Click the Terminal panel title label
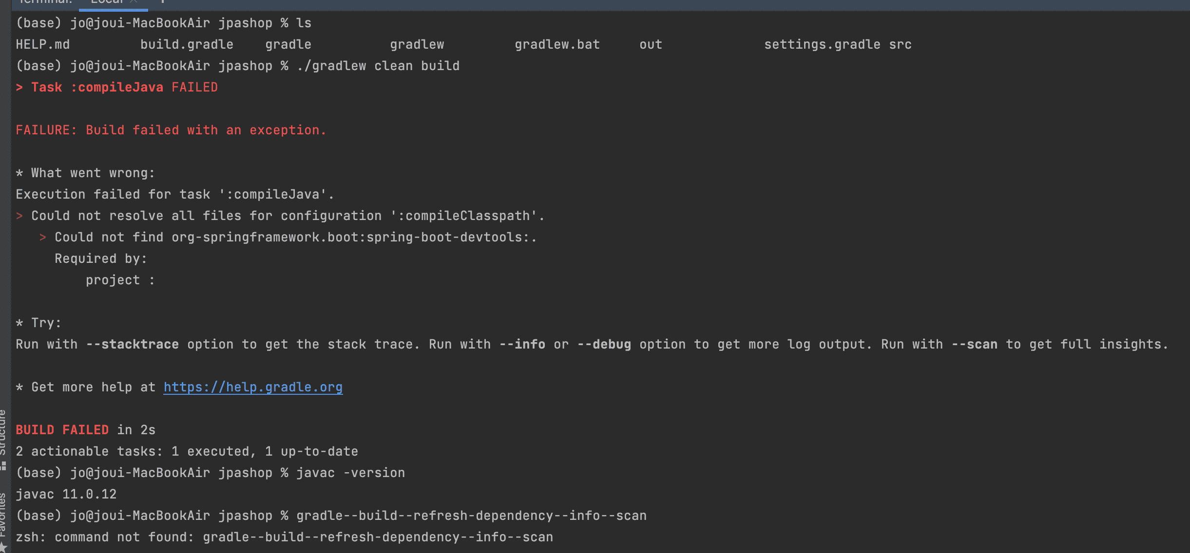The width and height of the screenshot is (1190, 553). (x=45, y=2)
